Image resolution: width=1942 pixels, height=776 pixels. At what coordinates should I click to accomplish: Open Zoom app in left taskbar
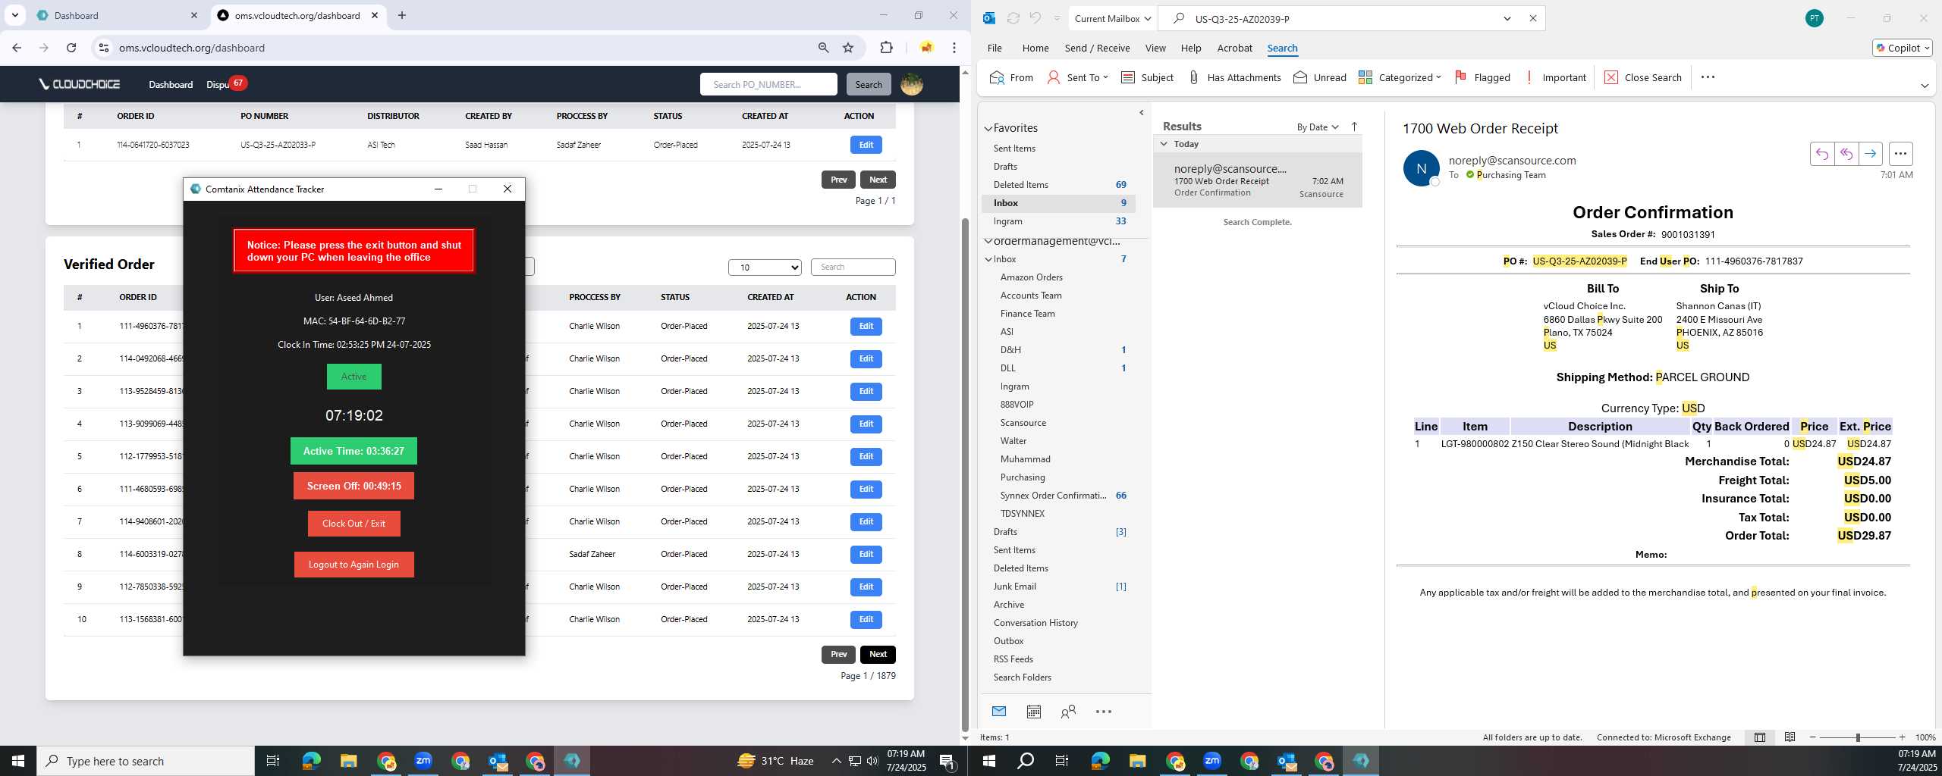(x=423, y=761)
